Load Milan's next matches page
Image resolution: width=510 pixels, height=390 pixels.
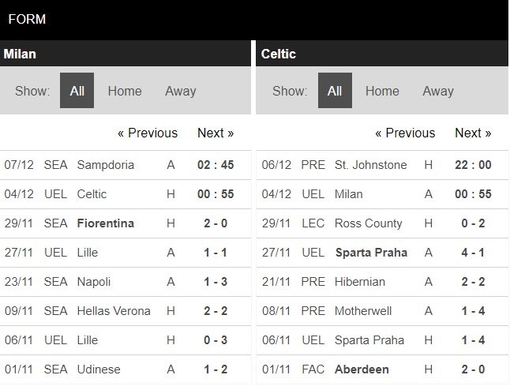216,133
